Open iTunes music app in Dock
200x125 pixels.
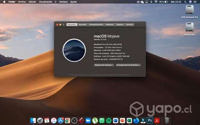(54, 120)
